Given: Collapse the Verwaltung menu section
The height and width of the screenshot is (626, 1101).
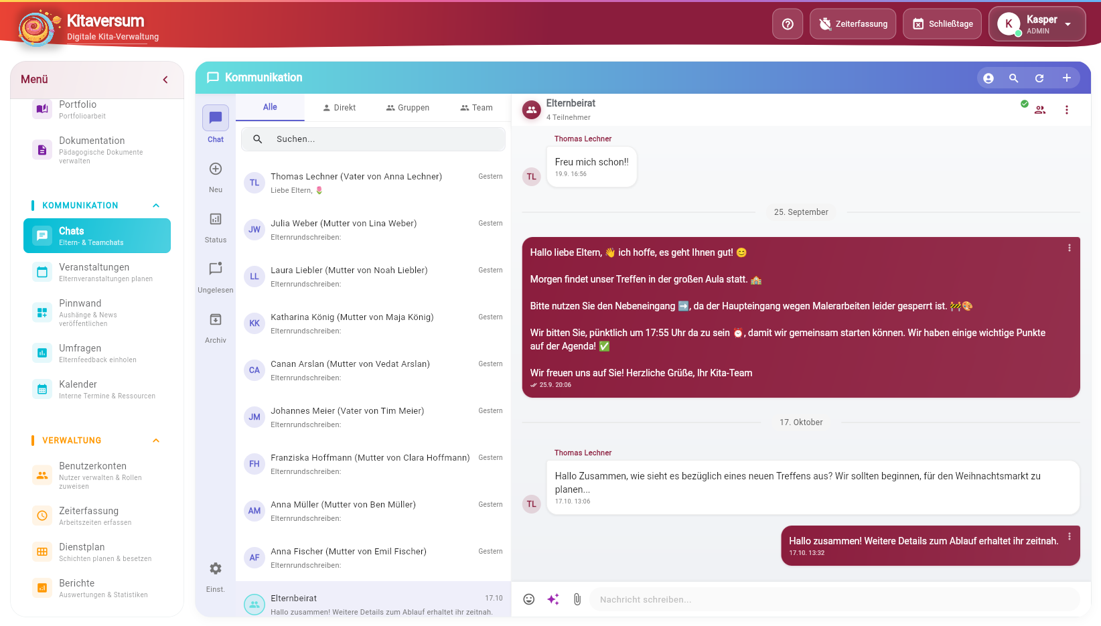Looking at the screenshot, I should coord(156,441).
